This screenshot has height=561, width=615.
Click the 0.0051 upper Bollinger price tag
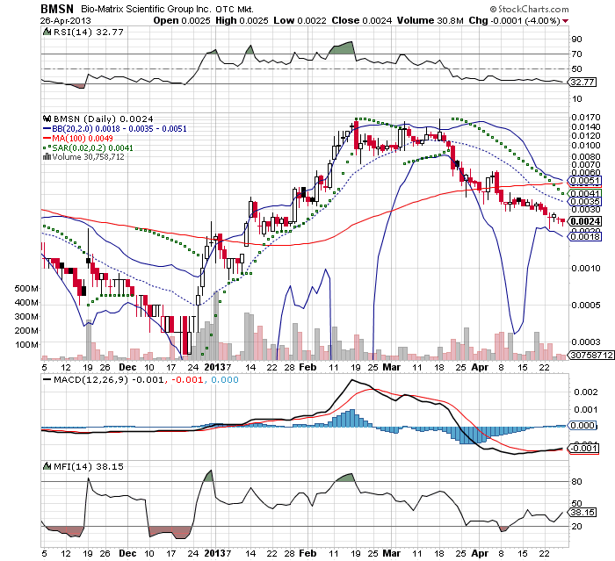[585, 181]
